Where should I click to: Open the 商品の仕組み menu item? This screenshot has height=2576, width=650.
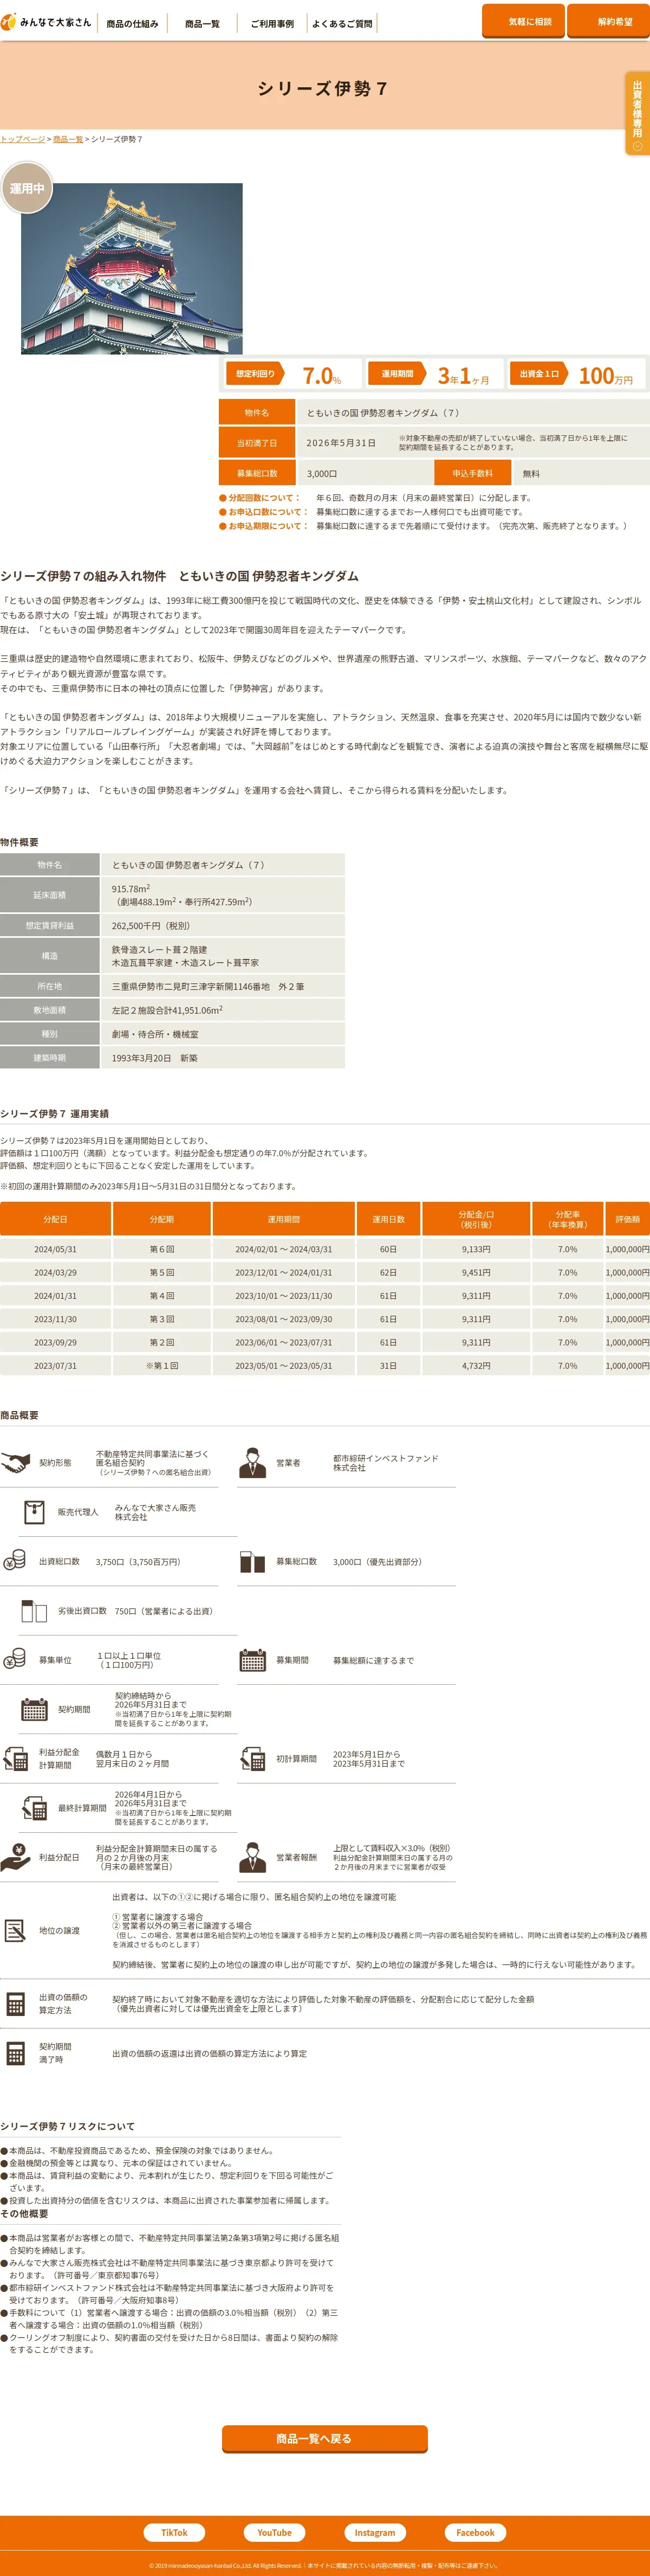[133, 23]
